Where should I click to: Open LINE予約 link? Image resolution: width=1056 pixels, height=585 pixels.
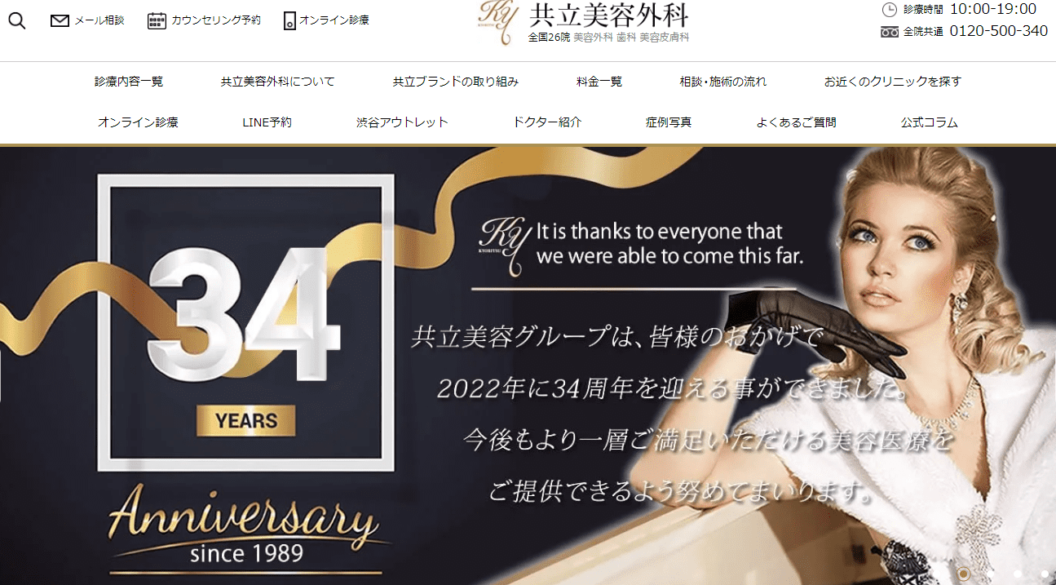click(x=267, y=122)
